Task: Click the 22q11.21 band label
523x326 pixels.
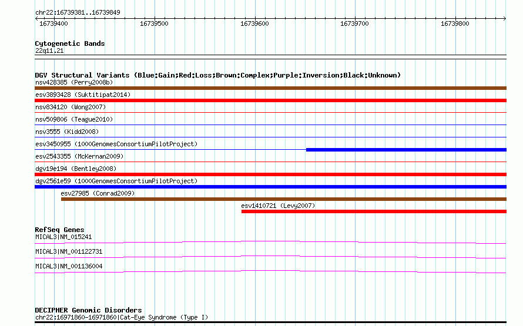Action: (49, 51)
